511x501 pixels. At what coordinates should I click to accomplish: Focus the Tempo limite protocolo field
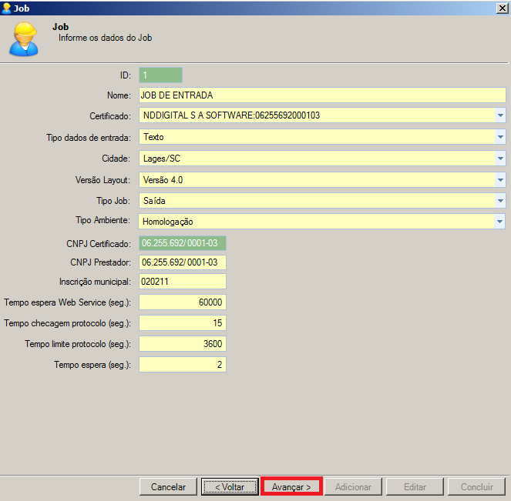[183, 344]
